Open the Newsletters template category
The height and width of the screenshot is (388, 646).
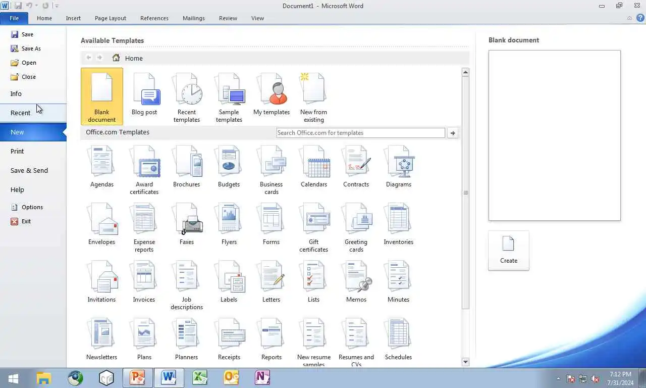point(102,339)
